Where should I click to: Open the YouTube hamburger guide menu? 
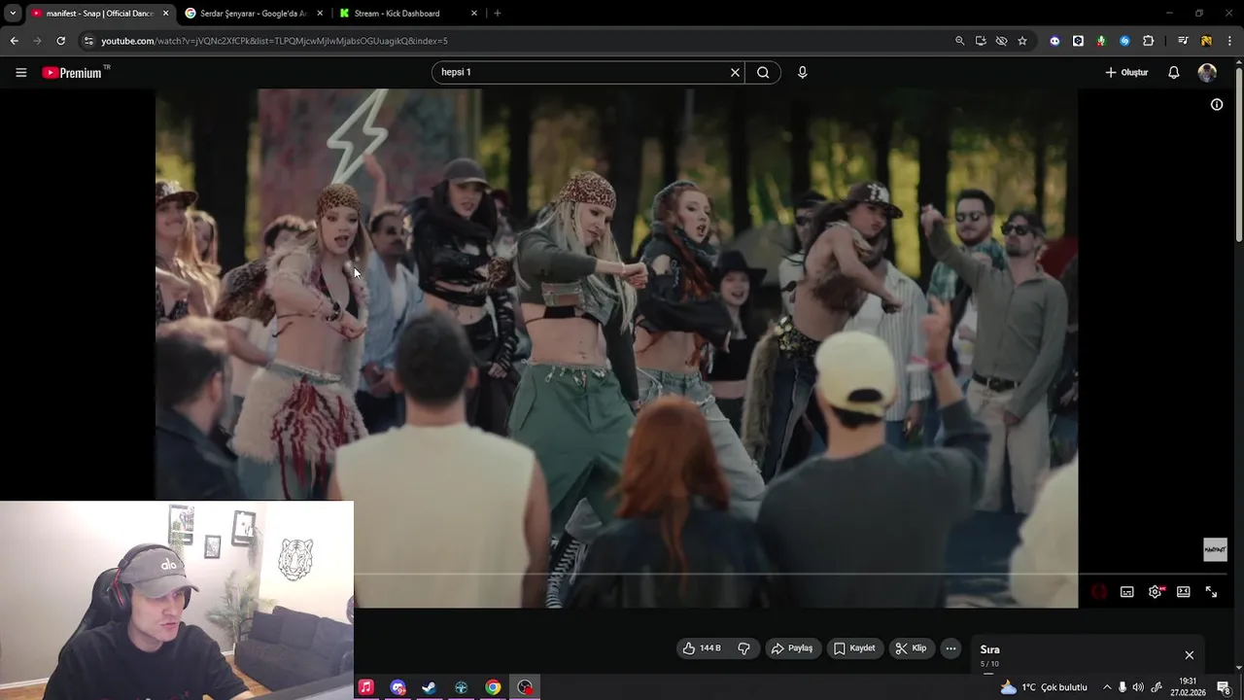[x=20, y=72]
